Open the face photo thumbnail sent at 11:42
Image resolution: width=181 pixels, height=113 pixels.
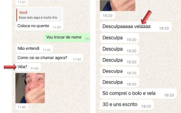point(30,88)
